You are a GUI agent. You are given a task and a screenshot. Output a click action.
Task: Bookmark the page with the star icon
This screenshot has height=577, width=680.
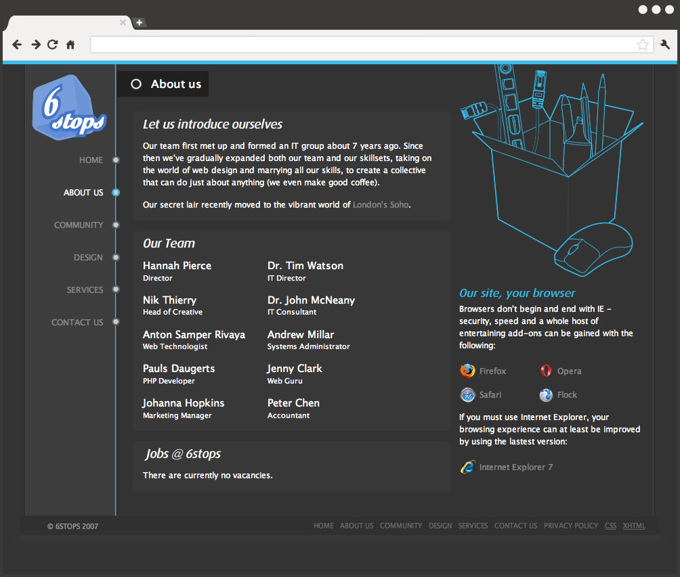point(642,45)
